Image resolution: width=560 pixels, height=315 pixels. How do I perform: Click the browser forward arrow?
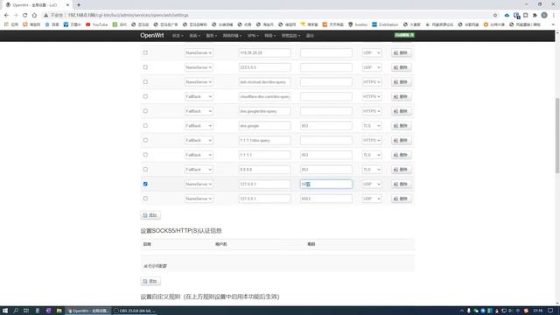(x=16, y=16)
